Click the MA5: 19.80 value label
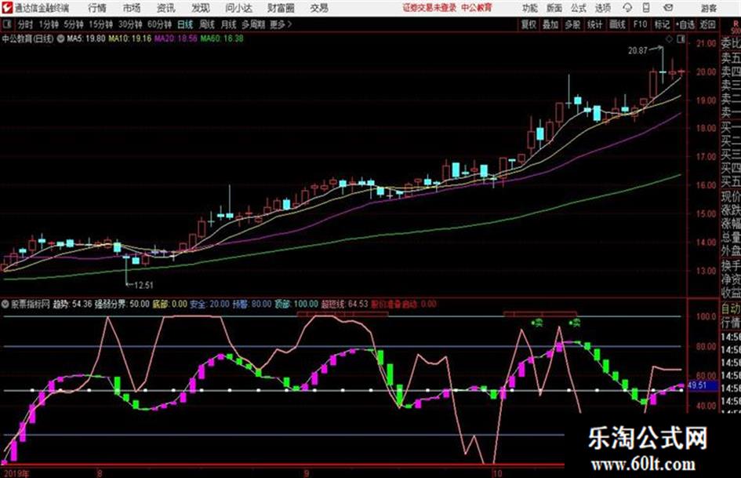 pyautogui.click(x=85, y=38)
